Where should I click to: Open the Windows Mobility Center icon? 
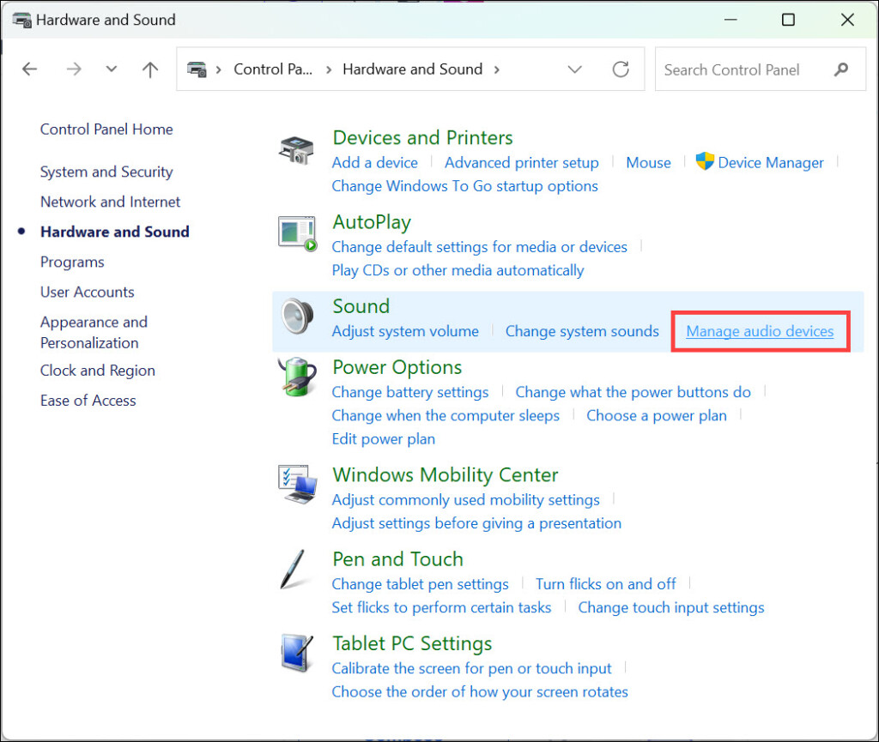point(297,486)
